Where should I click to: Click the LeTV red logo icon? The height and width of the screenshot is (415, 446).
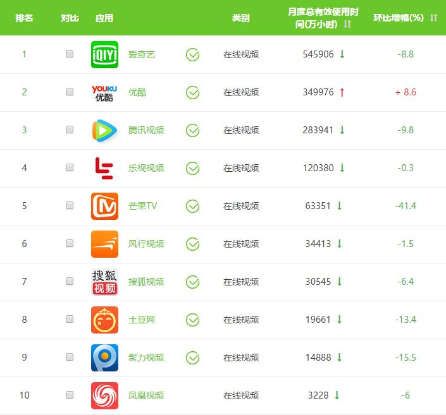click(x=104, y=168)
